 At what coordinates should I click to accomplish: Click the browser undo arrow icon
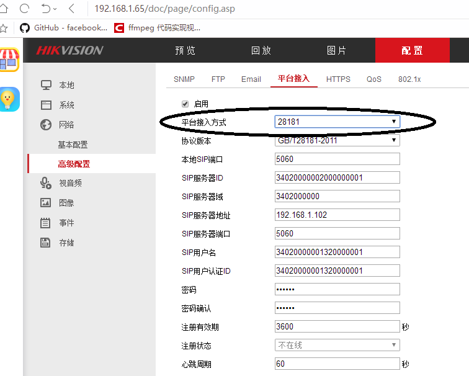click(x=46, y=8)
